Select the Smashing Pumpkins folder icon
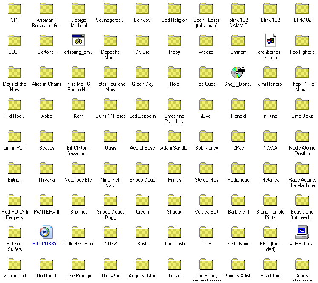Viewport: 318px width, 283px height. 174,104
